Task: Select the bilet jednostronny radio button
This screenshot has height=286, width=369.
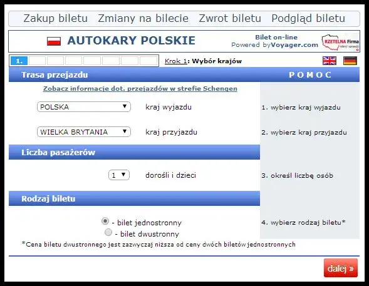Action: pos(105,221)
